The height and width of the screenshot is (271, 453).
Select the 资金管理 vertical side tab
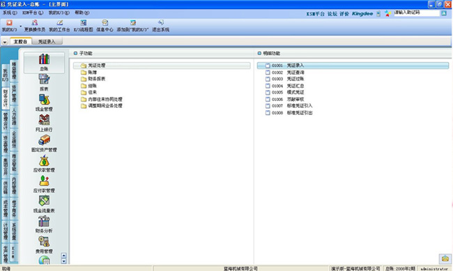[5, 144]
